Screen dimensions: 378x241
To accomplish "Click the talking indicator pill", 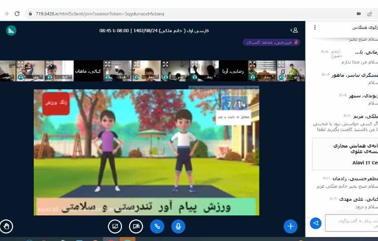I will point(272,43).
